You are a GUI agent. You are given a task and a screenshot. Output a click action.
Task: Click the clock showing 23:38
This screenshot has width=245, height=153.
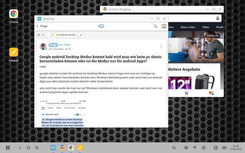click(x=236, y=146)
